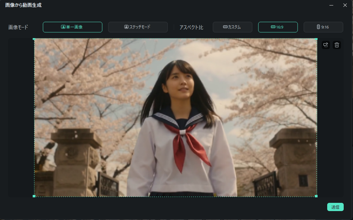353x220 pixels.
Task: Switch aspect ratio to 9:16
Action: pyautogui.click(x=323, y=27)
